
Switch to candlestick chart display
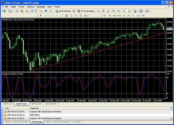pyautogui.click(x=103, y=11)
